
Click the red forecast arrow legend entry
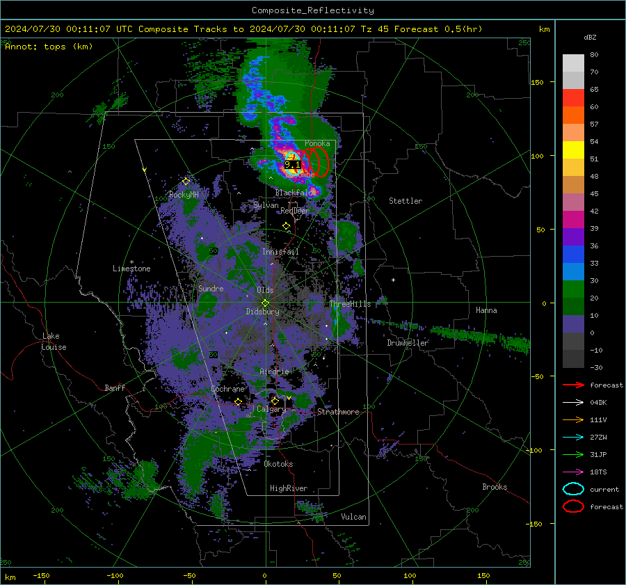(573, 385)
